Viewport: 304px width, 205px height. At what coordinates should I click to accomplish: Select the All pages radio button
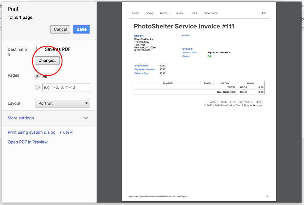[x=38, y=76]
